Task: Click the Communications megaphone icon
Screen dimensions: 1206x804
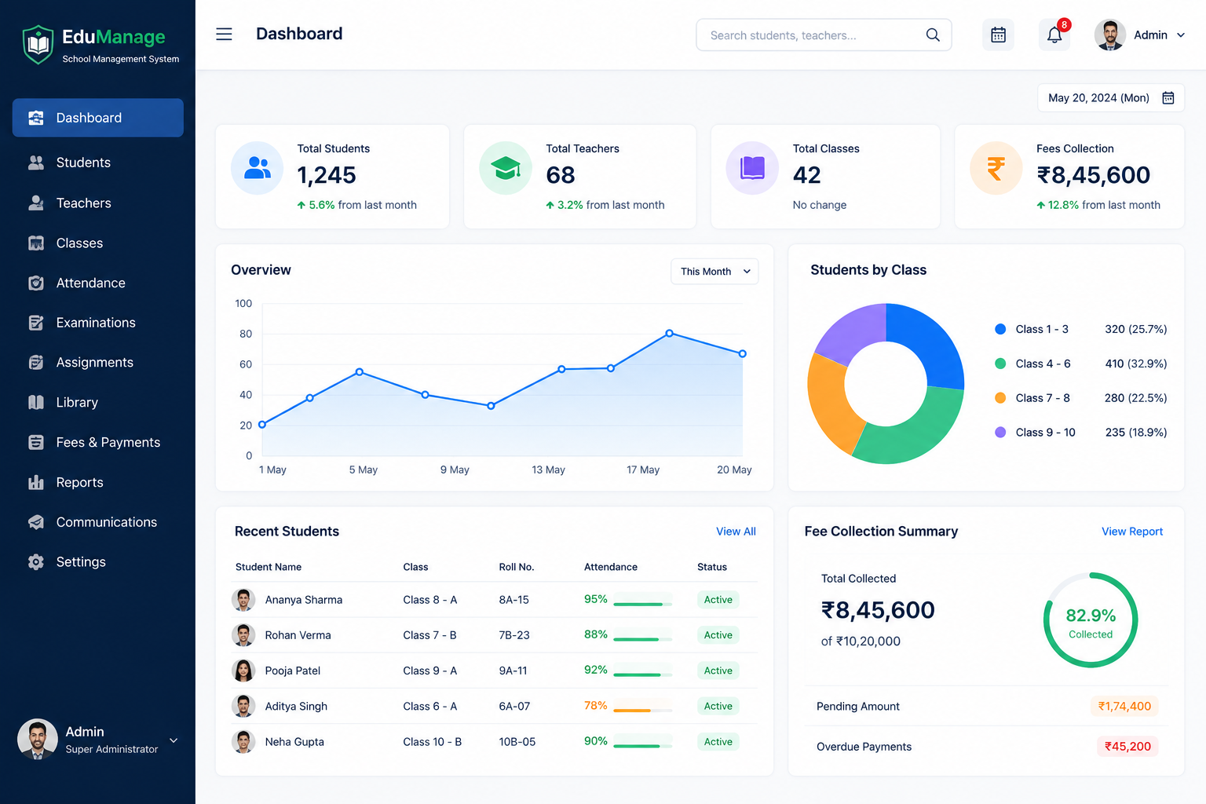Action: [x=36, y=522]
